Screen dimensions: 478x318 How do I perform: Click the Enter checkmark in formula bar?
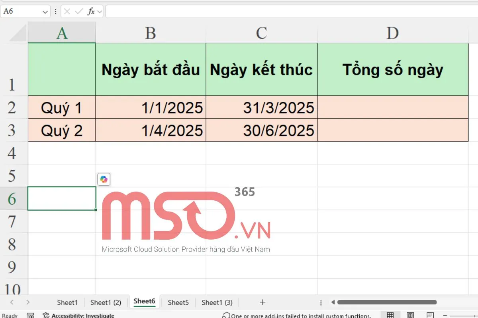78,11
